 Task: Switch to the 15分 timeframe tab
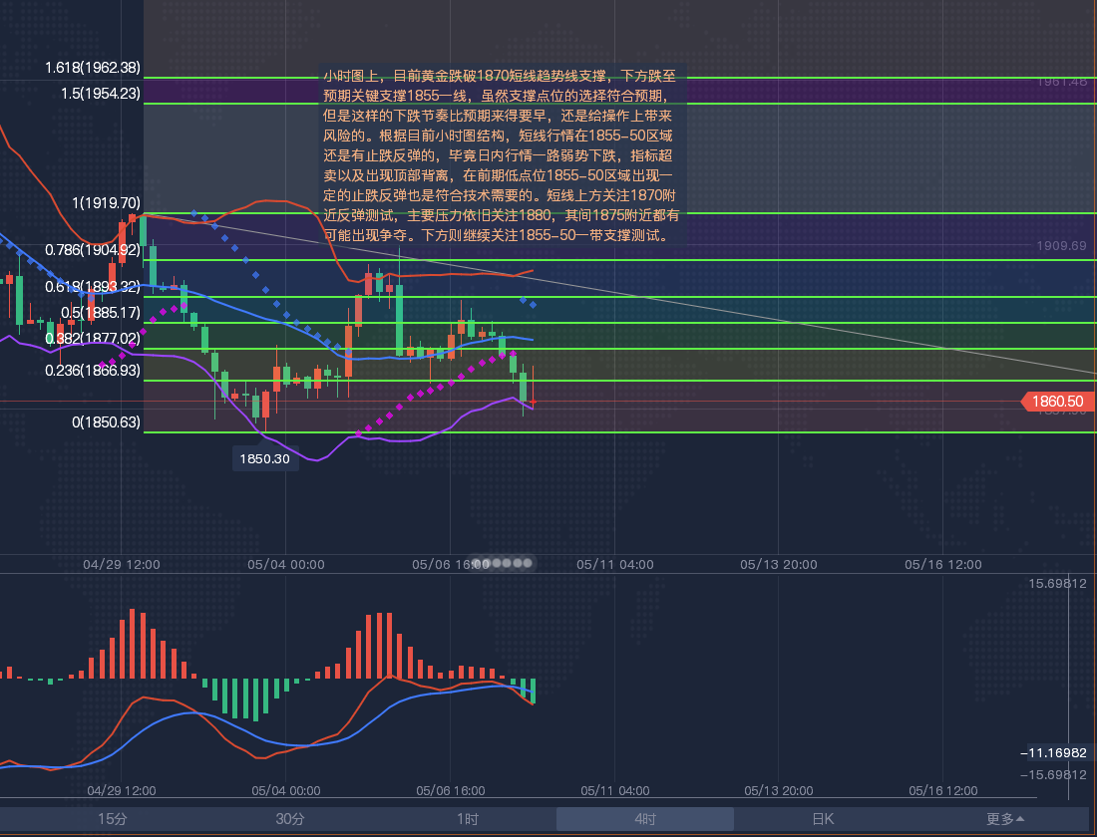112,819
